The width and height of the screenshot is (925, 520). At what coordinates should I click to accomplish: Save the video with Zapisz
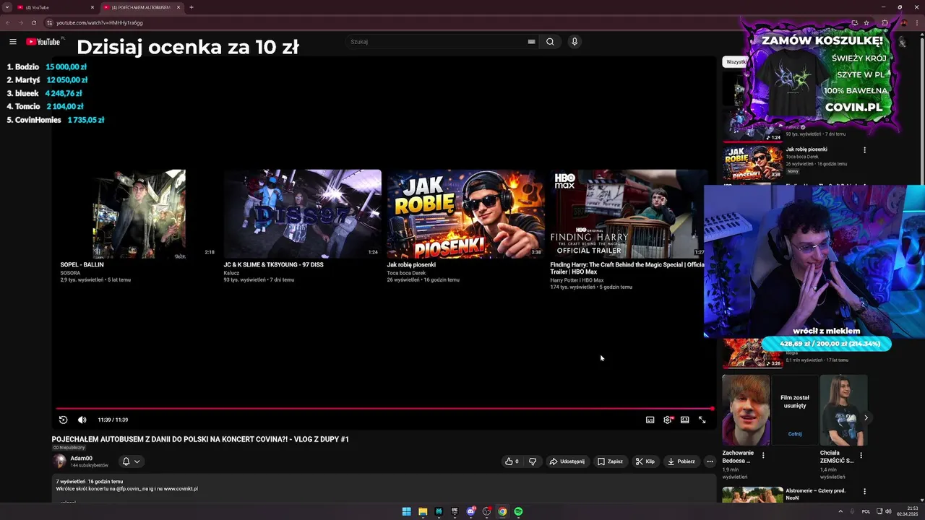coord(610,461)
